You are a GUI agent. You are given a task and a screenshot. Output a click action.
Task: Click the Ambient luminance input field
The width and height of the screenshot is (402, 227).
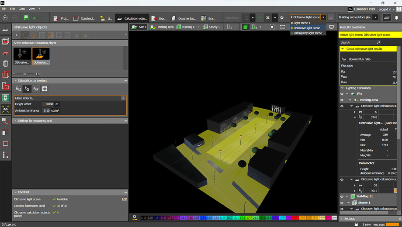tap(47, 110)
